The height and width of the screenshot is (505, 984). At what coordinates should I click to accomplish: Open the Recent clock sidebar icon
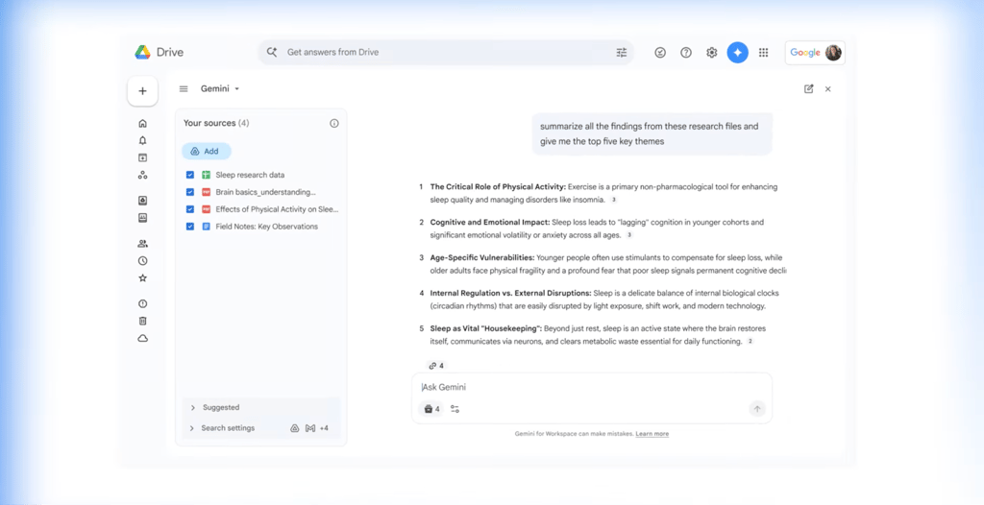point(142,261)
